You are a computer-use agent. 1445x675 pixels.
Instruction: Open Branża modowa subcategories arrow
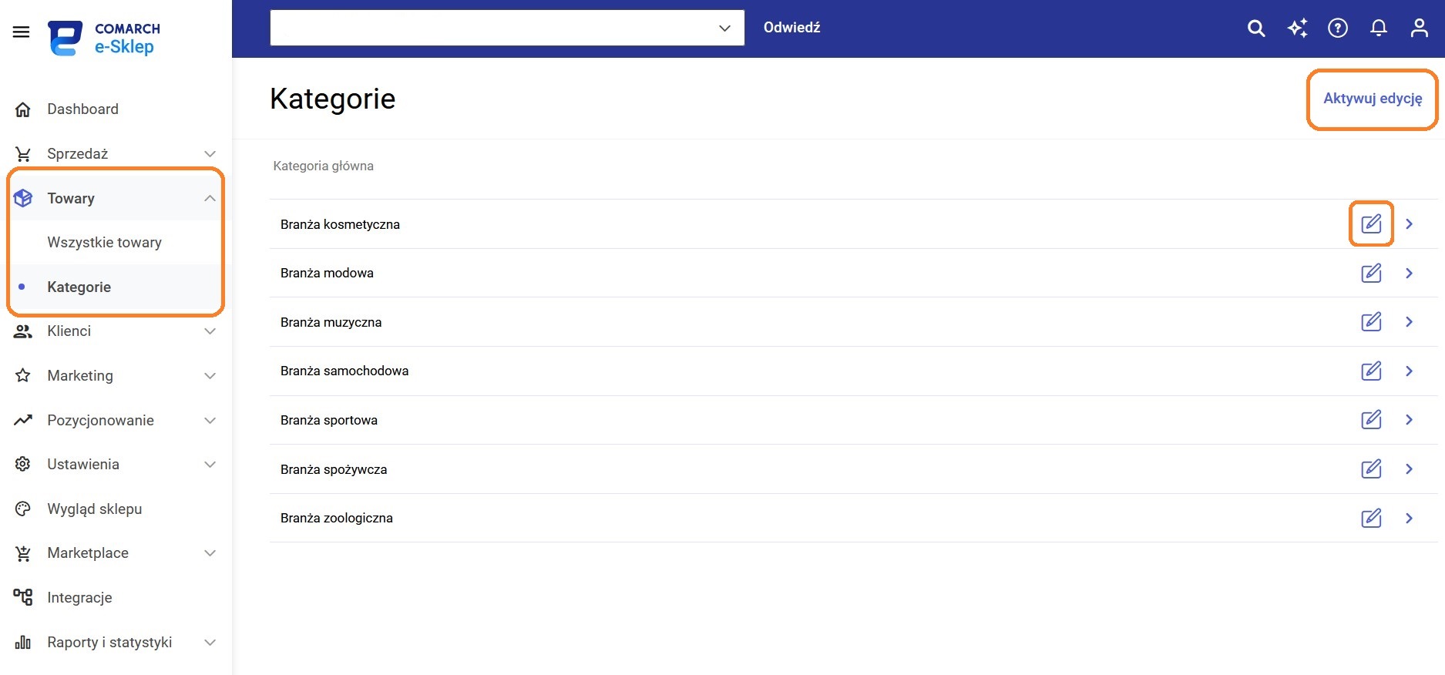click(1409, 273)
